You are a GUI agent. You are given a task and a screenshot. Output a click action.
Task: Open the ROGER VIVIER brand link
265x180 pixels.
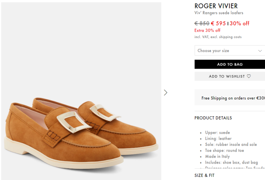pos(216,6)
